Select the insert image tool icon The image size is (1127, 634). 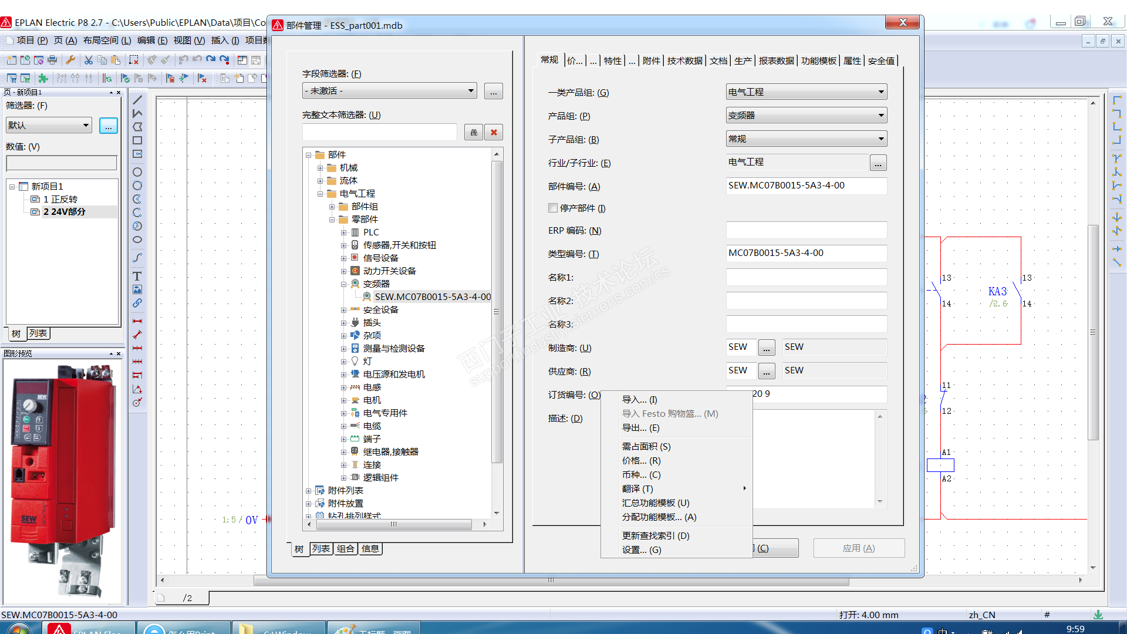tap(137, 289)
